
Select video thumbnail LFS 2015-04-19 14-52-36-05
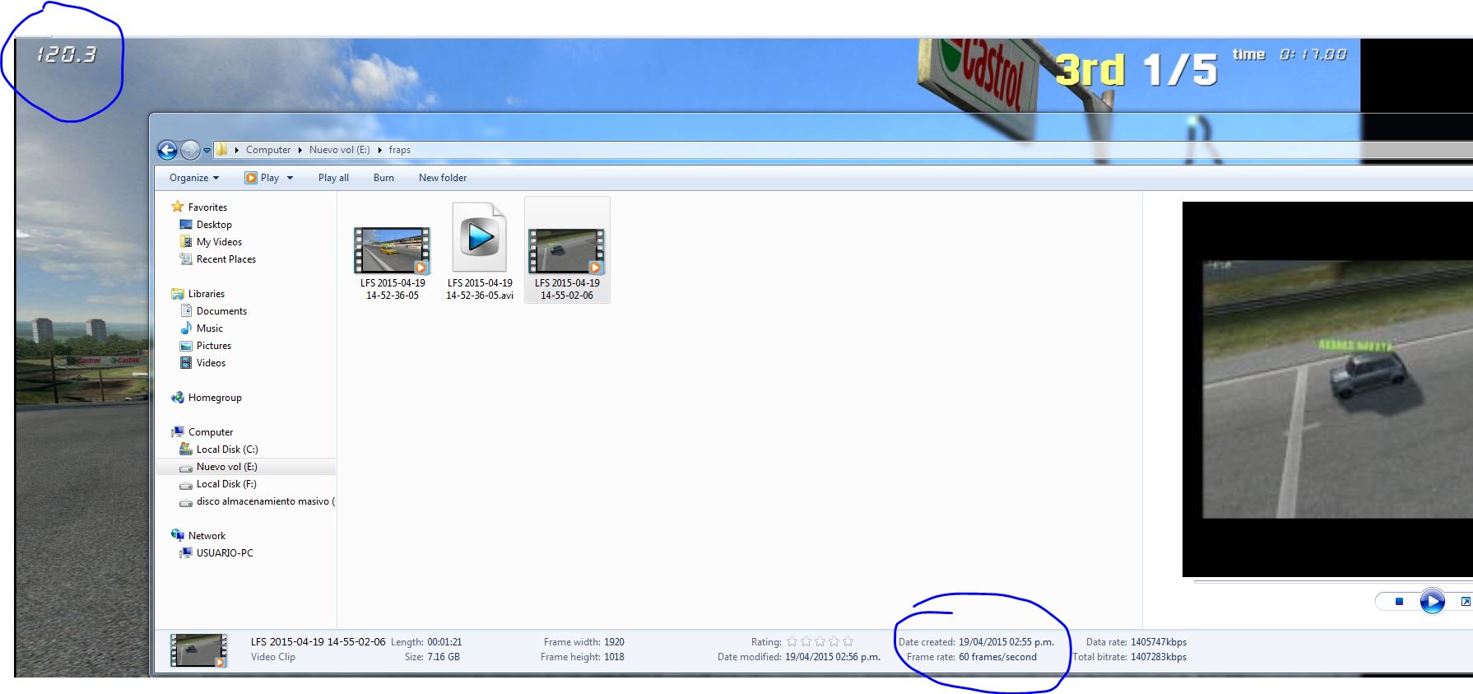[x=392, y=251]
